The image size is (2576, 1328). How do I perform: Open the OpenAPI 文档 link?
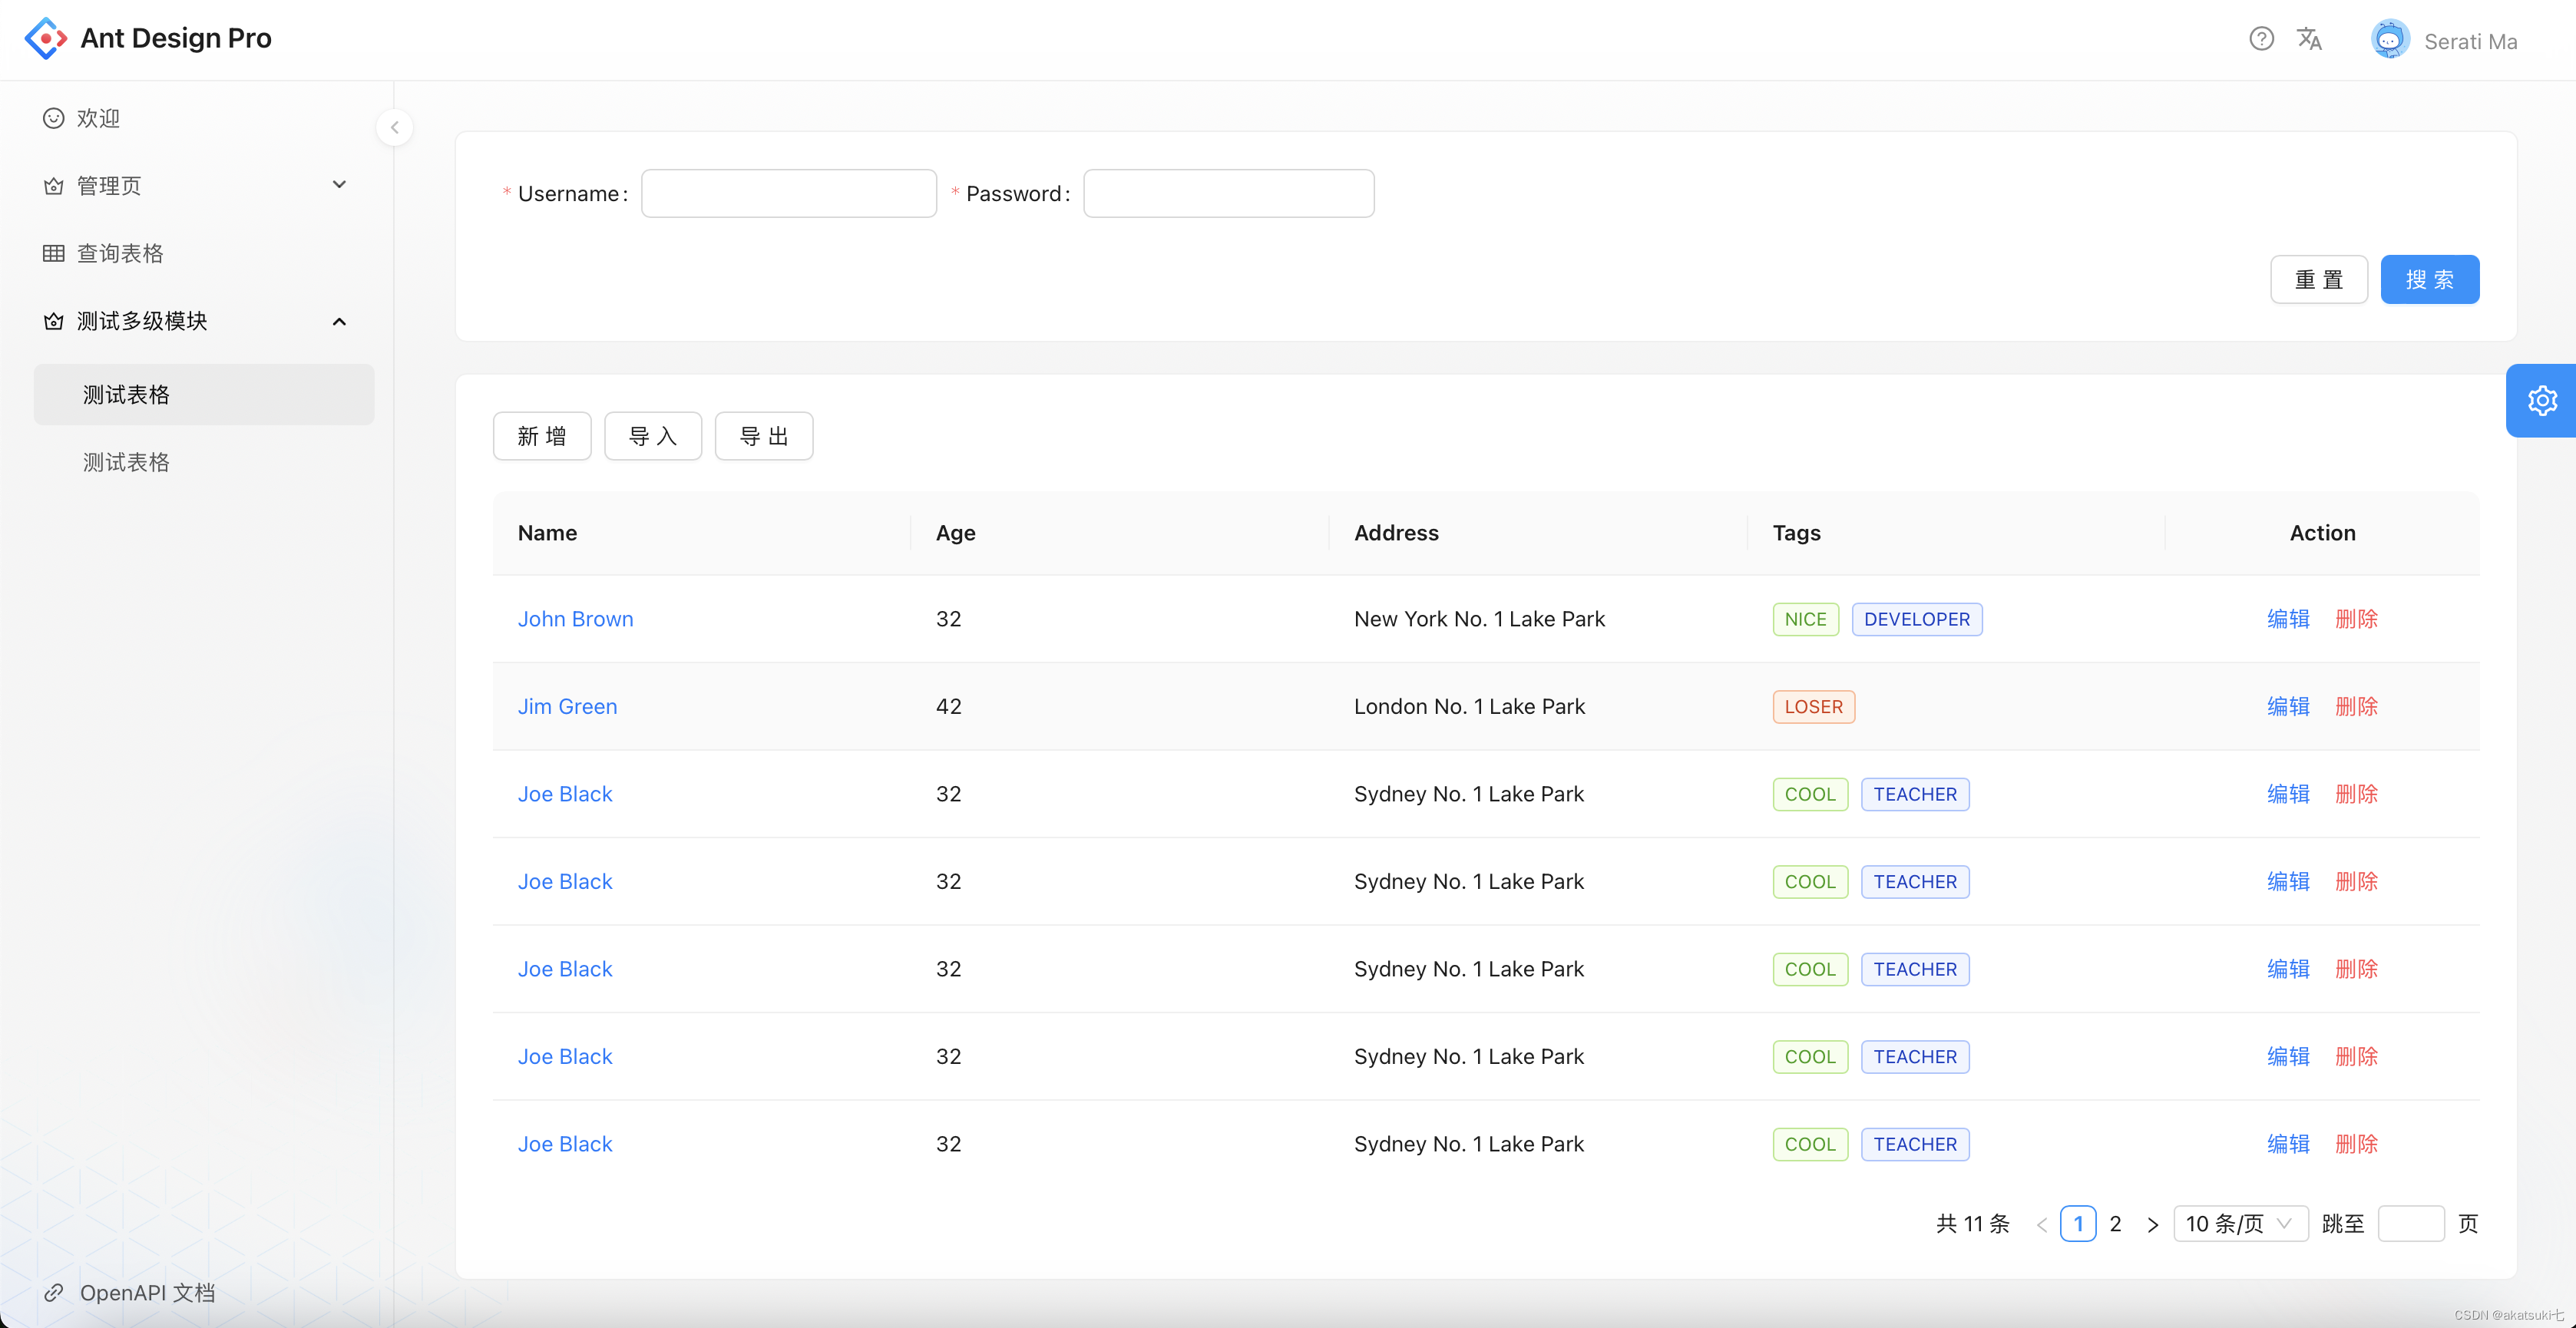(147, 1292)
